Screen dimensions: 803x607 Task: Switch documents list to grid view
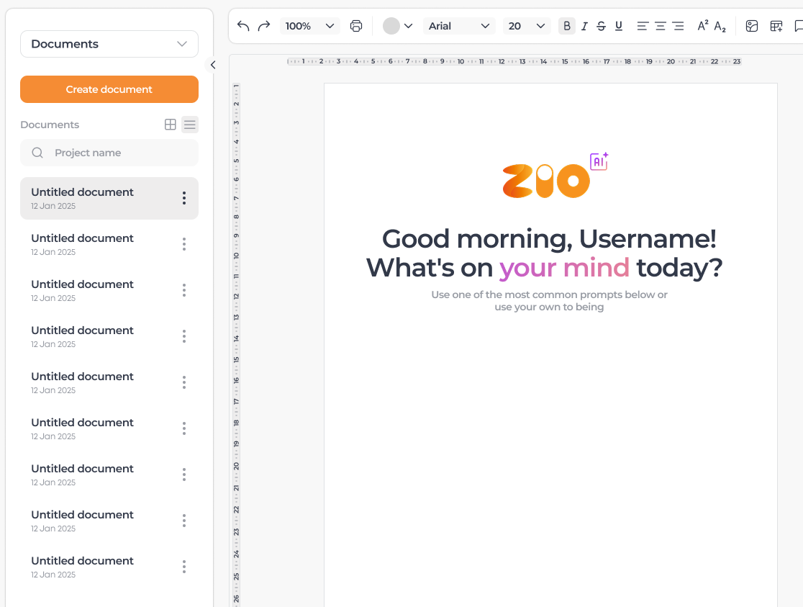coord(170,124)
